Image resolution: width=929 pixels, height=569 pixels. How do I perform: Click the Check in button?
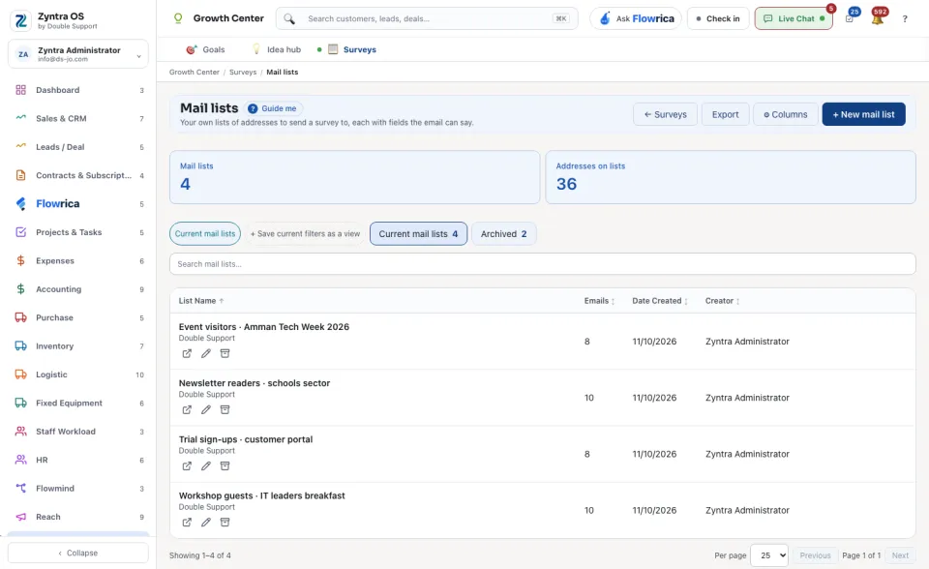click(717, 19)
